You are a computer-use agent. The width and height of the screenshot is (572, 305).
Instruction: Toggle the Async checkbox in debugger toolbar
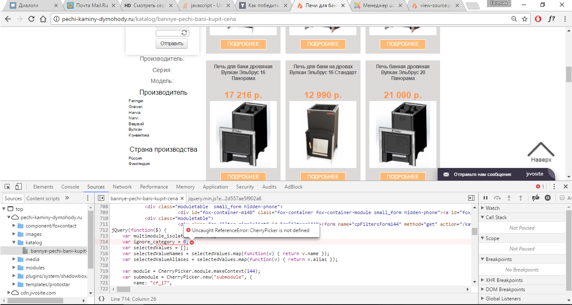562,198
